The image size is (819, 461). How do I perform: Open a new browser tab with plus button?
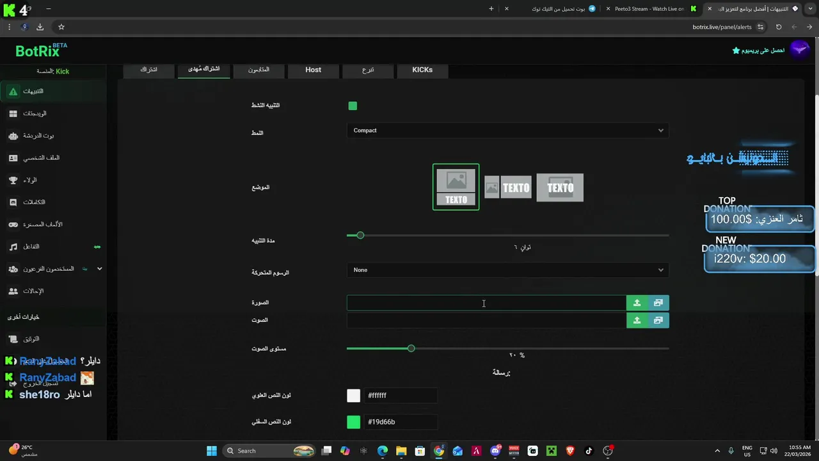491,9
